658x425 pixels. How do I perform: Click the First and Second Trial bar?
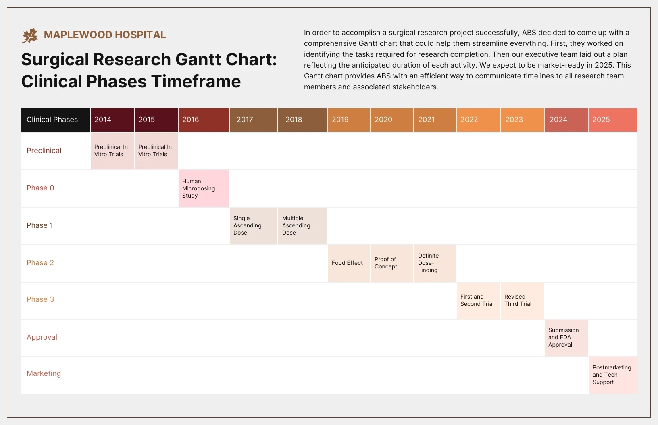click(478, 300)
